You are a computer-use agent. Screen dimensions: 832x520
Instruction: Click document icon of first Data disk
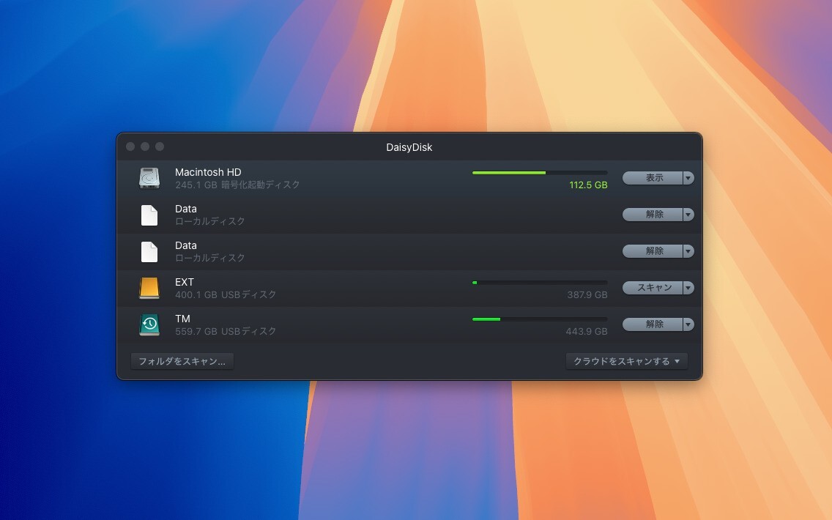(x=149, y=215)
